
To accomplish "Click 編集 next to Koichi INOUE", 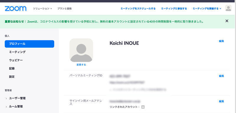I will coord(222,41).
